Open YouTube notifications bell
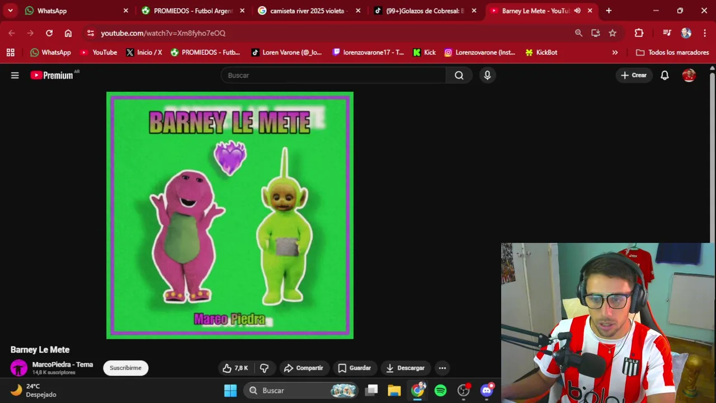This screenshot has width=716, height=403. (x=665, y=75)
